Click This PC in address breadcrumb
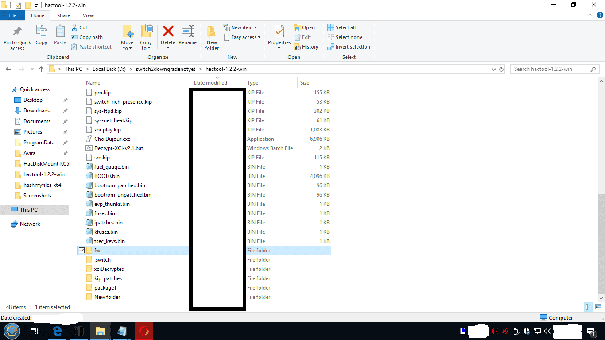Screen dimensions: 605x340 tap(73, 69)
